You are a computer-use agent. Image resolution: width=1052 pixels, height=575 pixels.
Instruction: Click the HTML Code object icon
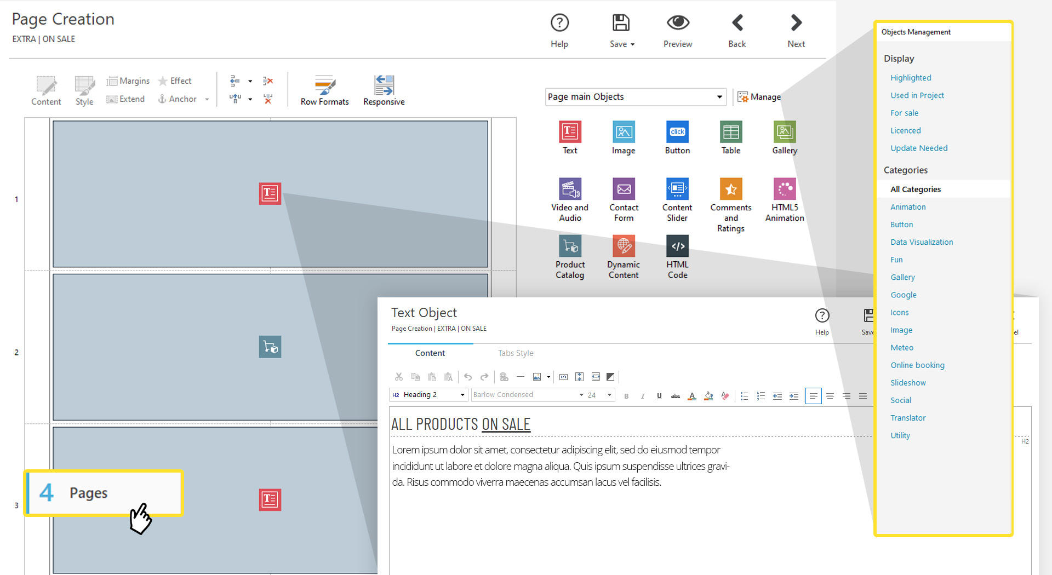pyautogui.click(x=677, y=246)
